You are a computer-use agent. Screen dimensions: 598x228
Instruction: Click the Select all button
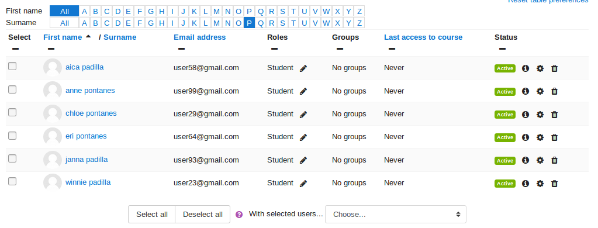pyautogui.click(x=152, y=215)
